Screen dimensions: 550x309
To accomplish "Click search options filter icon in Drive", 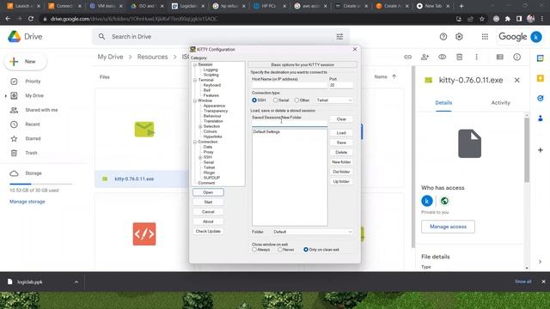I will tap(339, 36).
